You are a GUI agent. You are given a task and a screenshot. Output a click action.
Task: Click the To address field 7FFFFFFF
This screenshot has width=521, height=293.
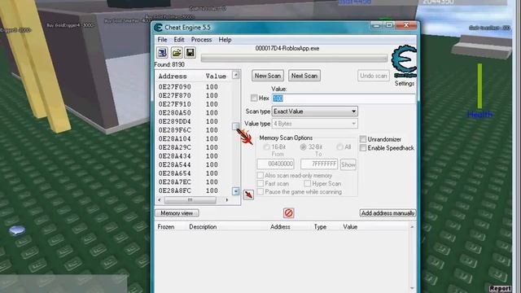pos(319,164)
